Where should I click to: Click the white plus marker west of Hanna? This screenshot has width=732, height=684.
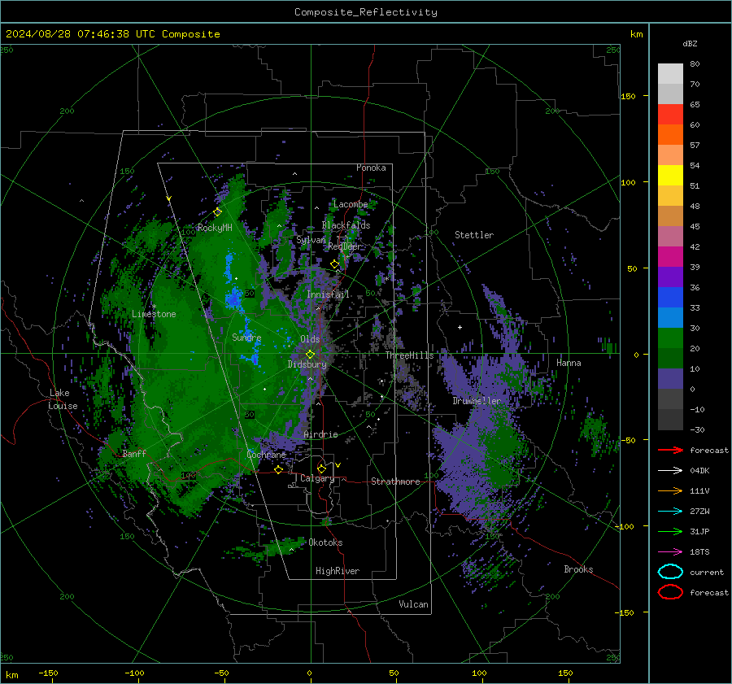coord(460,327)
